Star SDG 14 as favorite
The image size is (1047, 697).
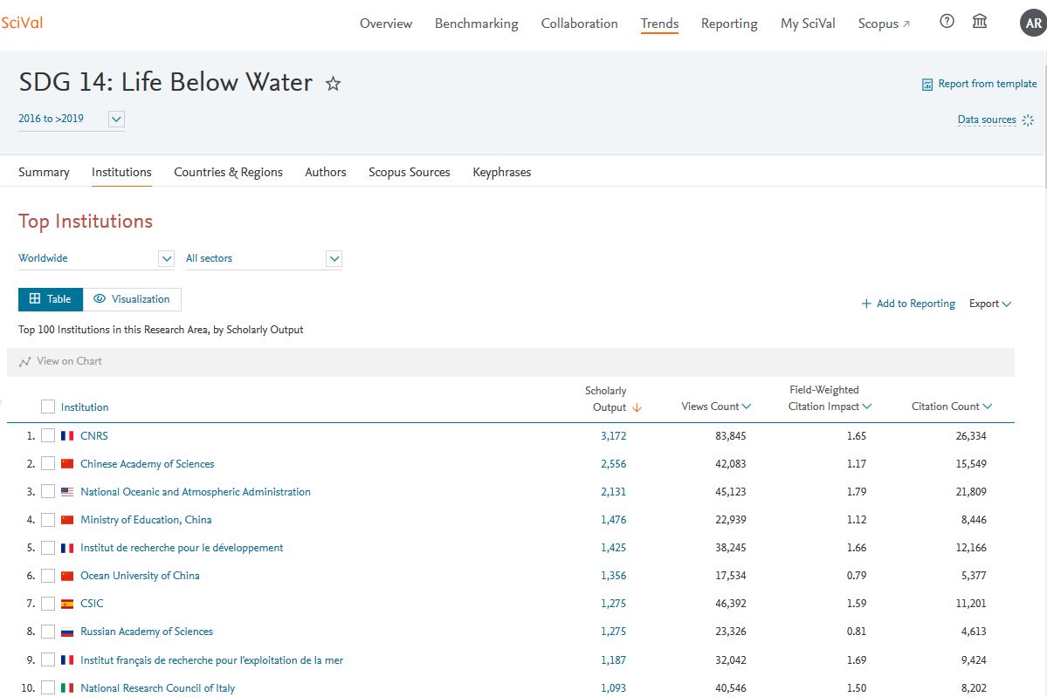pos(333,84)
